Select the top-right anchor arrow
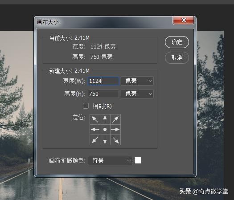 coord(115,119)
